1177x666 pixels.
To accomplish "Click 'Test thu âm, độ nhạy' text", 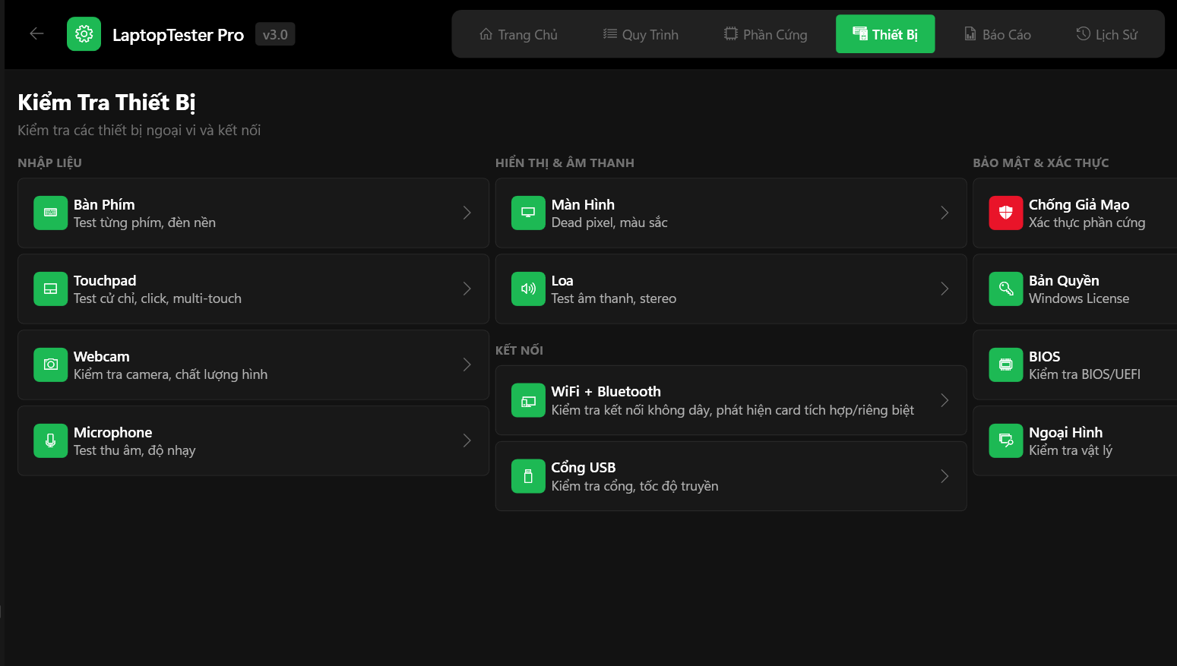I will coord(134,450).
